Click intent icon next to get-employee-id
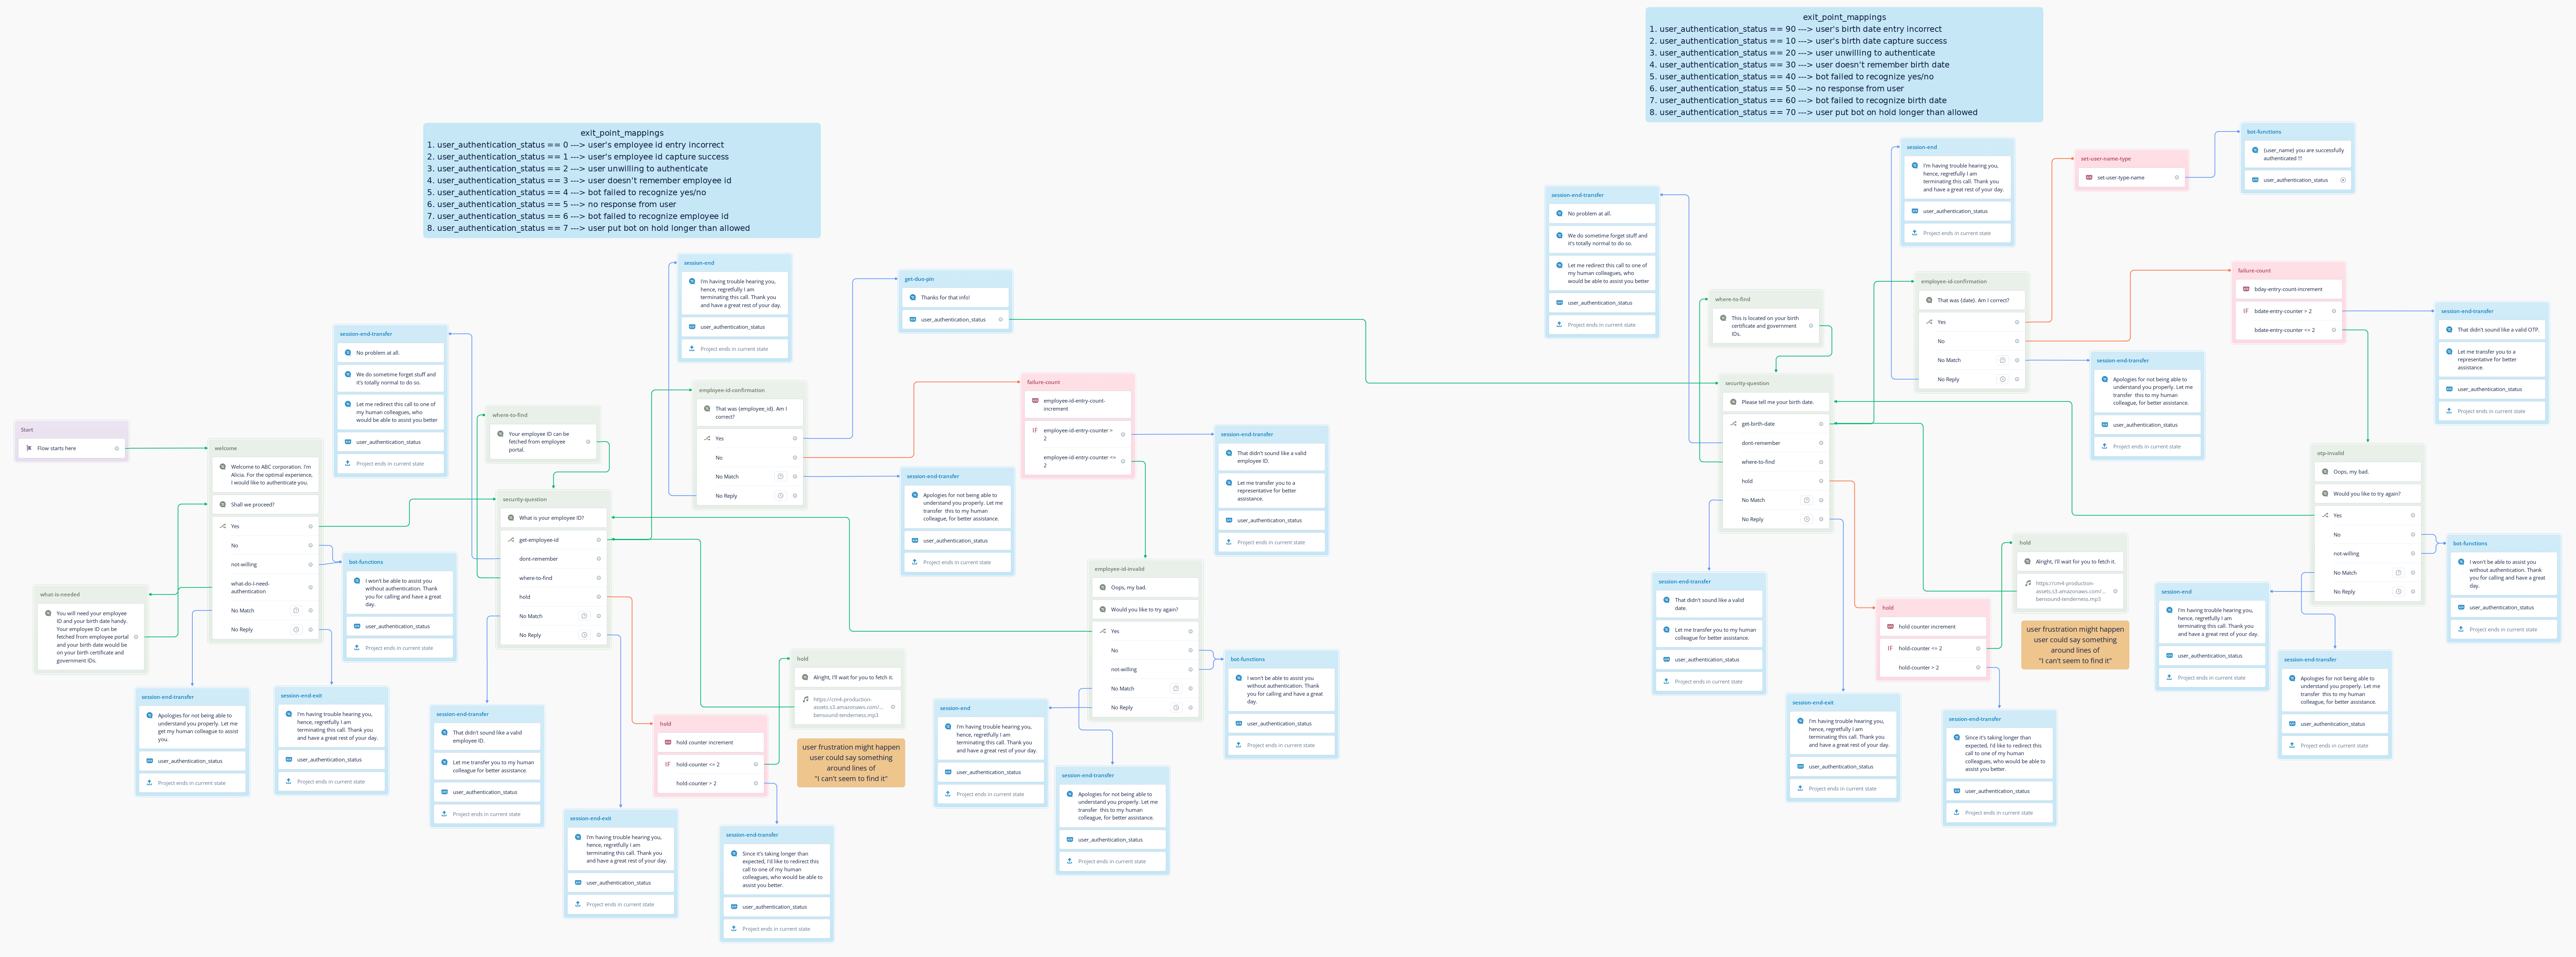This screenshot has height=957, width=2576. pyautogui.click(x=511, y=540)
